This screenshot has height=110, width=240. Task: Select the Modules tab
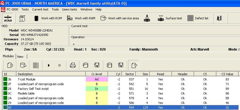coord(8,56)
